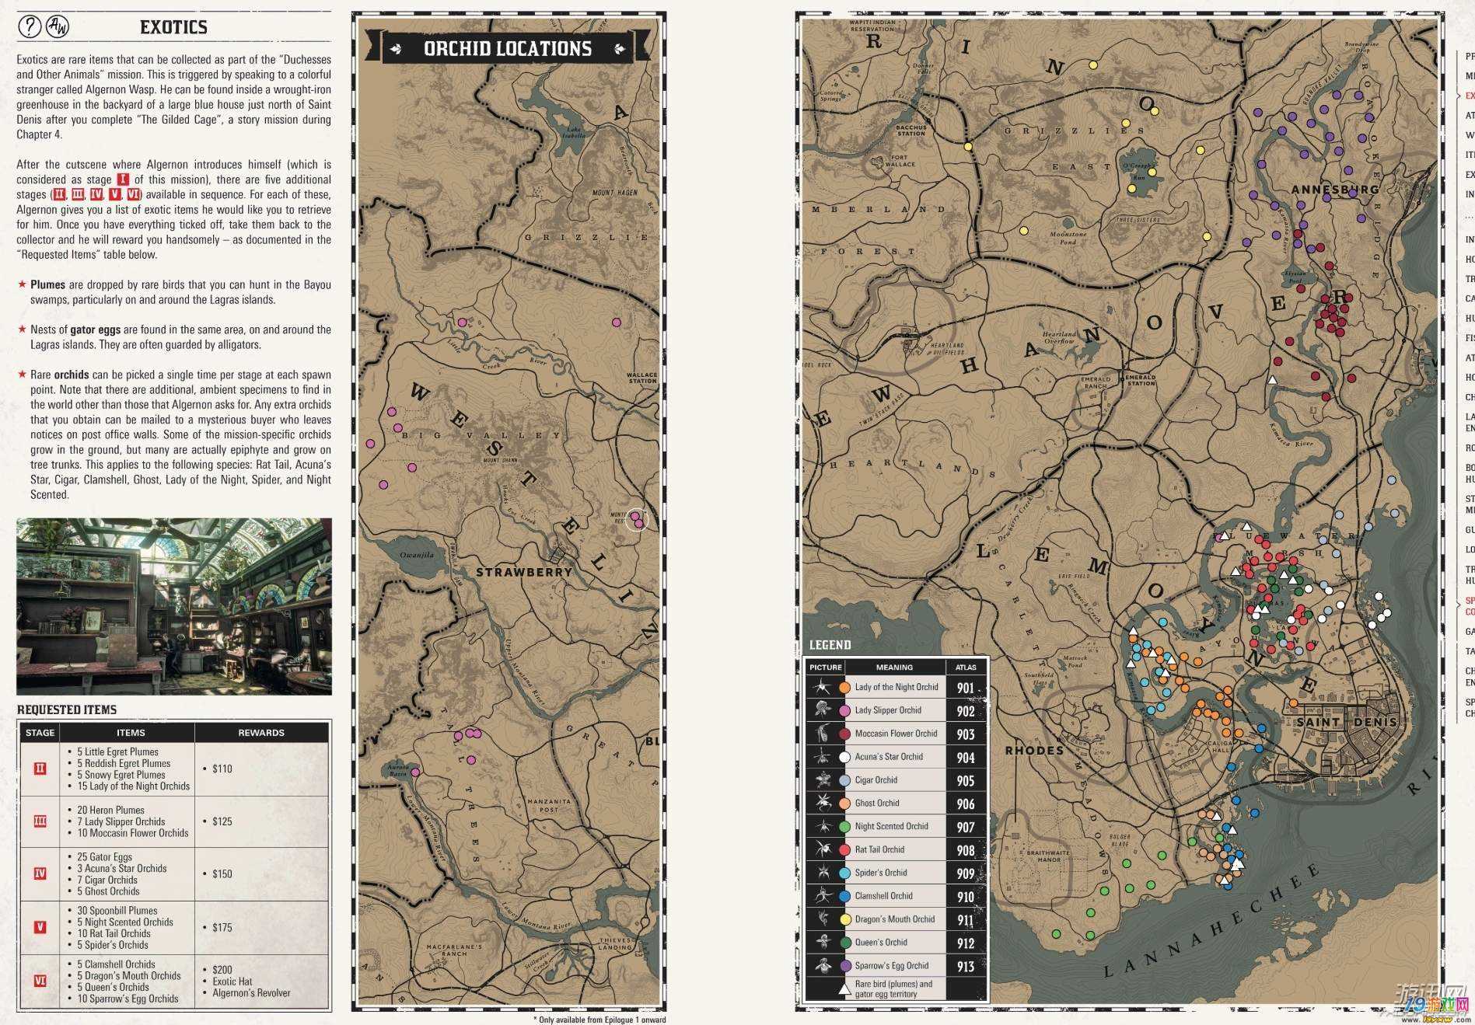Select the Rat Tail Orchid picture icon
The width and height of the screenshot is (1475, 1025).
click(x=821, y=850)
